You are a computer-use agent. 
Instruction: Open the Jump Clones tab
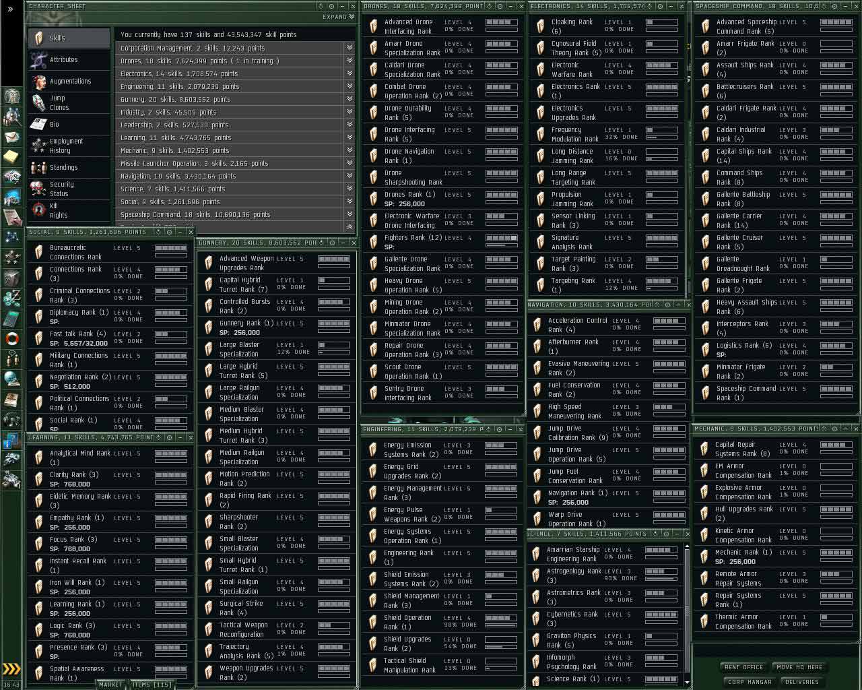pyautogui.click(x=69, y=102)
